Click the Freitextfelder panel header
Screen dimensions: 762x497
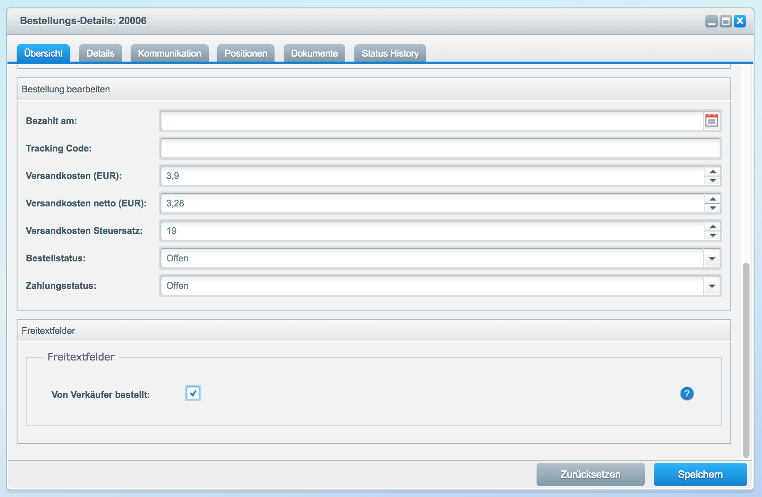coord(374,331)
